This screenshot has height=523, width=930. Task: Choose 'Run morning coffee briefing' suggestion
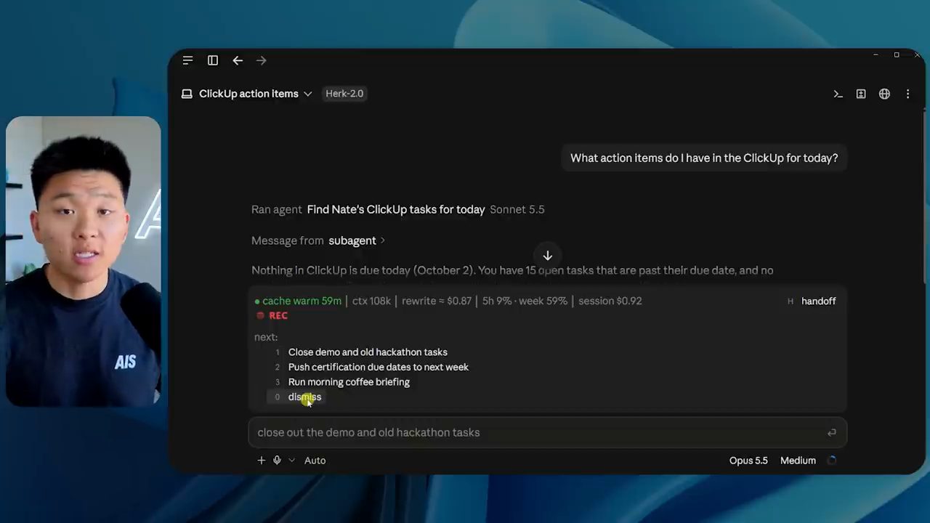(x=349, y=382)
